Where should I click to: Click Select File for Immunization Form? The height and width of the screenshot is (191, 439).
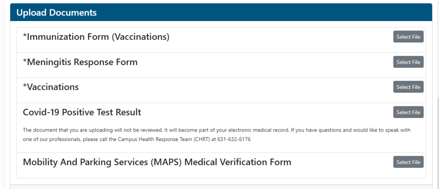(408, 37)
